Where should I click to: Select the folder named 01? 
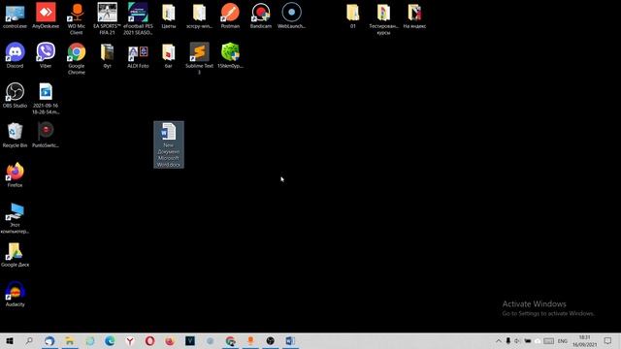pos(352,16)
